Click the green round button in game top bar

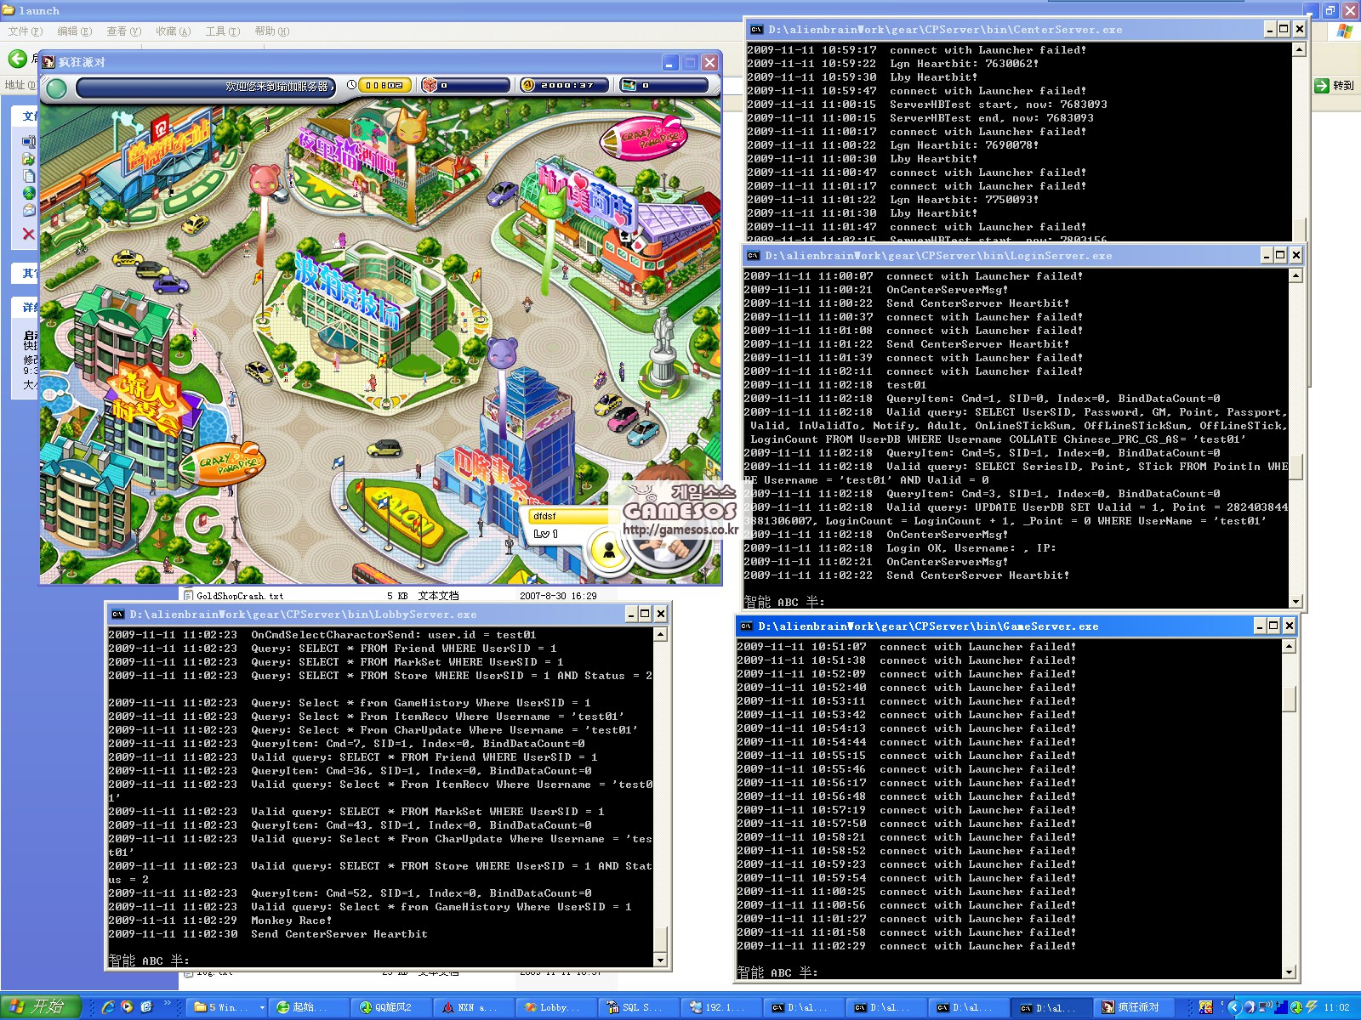(57, 88)
